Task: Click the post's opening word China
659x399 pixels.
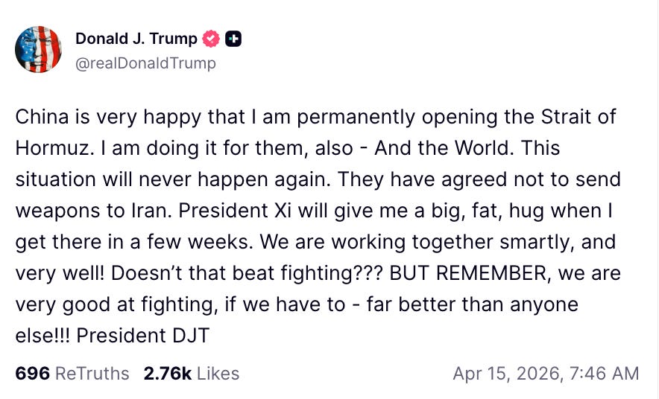Action: tap(42, 117)
